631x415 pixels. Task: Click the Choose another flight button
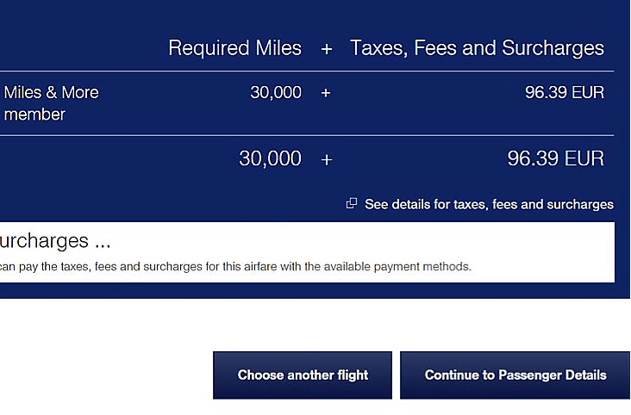pos(303,375)
